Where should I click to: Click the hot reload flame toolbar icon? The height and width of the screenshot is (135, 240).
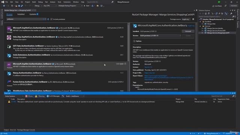point(93,6)
